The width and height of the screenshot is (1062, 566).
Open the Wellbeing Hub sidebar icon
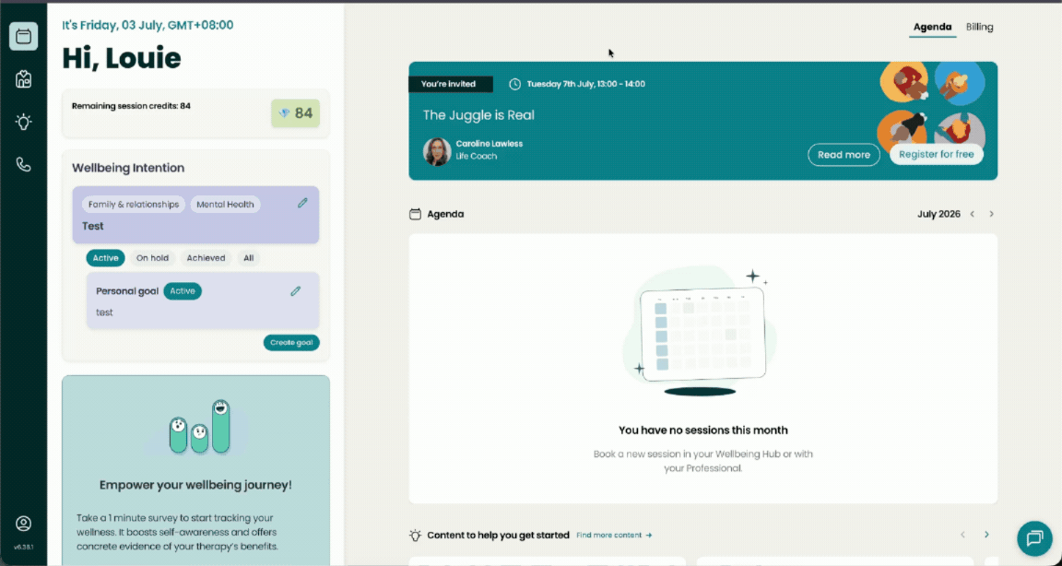24,79
